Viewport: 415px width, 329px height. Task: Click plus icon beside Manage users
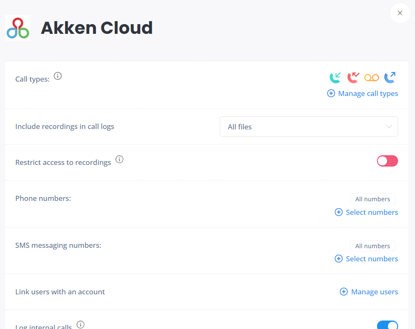[x=344, y=292]
